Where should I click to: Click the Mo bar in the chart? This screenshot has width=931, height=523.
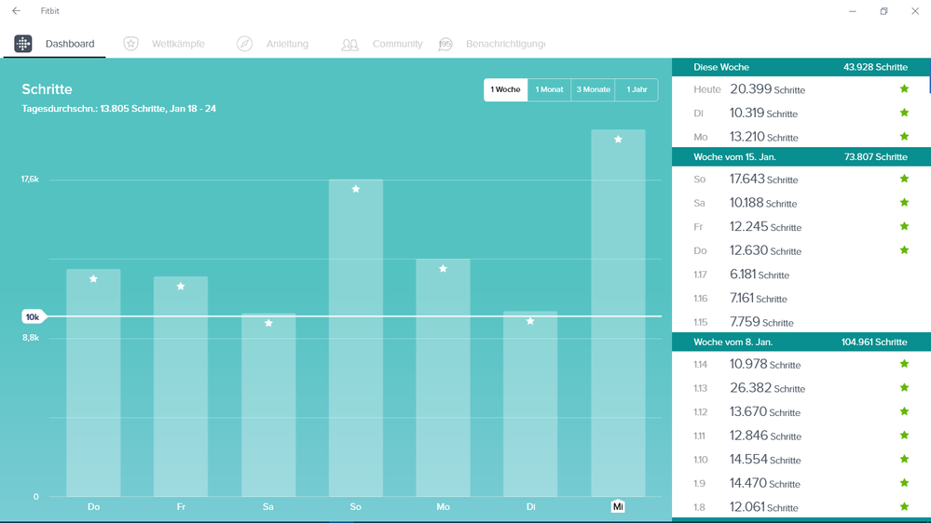point(443,378)
